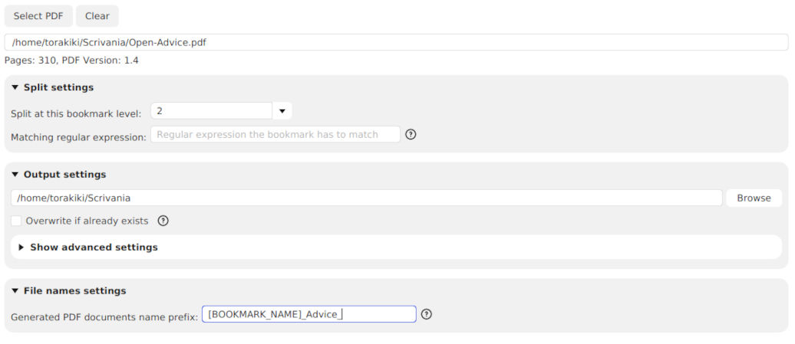
Task: Click the output directory path field
Action: pyautogui.click(x=367, y=198)
